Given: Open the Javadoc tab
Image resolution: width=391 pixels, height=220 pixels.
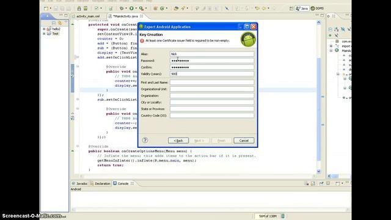Looking at the screenshot, I should (x=80, y=183).
